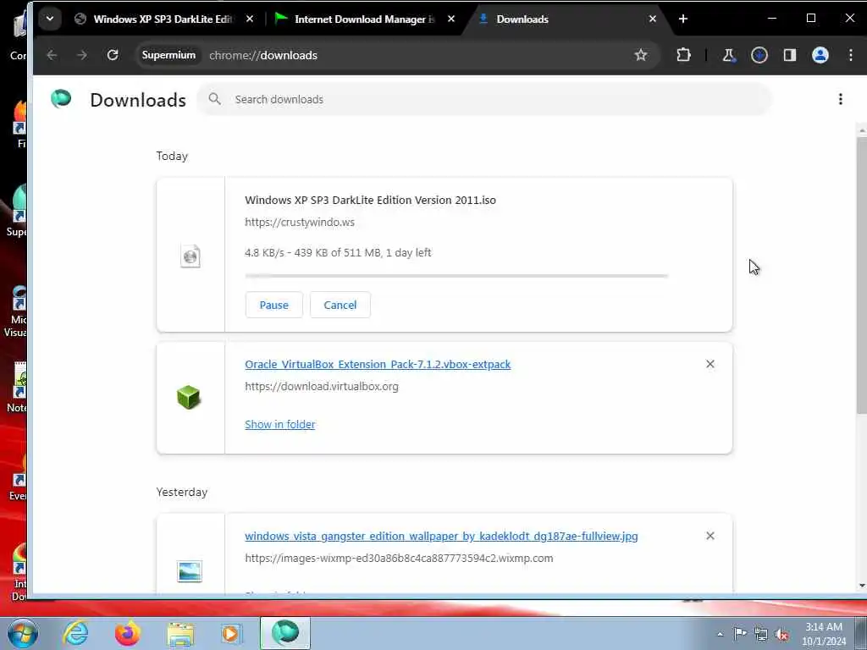Open the browser three-dot menu
867x650 pixels.
(x=850, y=55)
